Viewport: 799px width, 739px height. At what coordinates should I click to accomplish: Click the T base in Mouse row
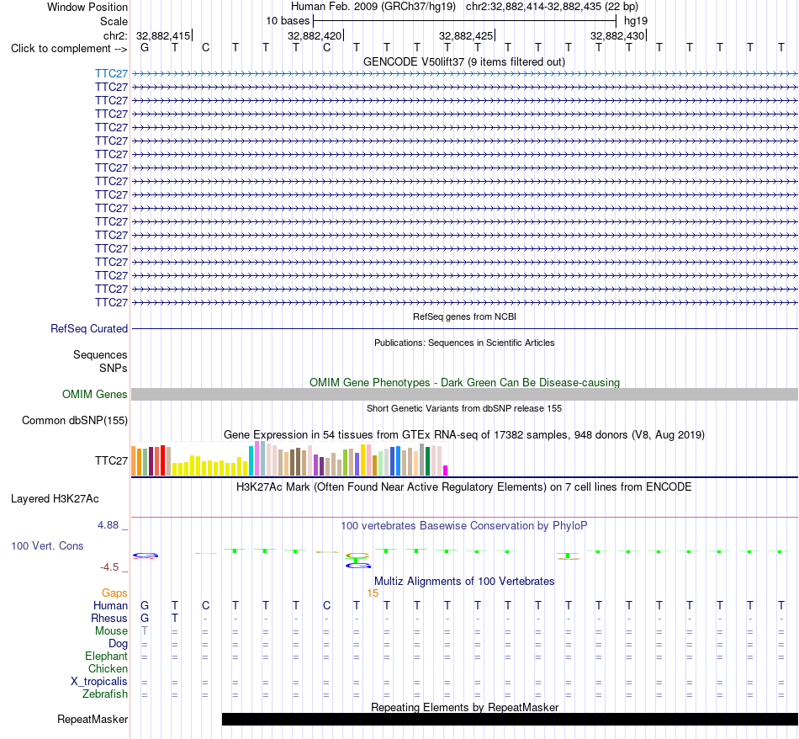pos(145,631)
